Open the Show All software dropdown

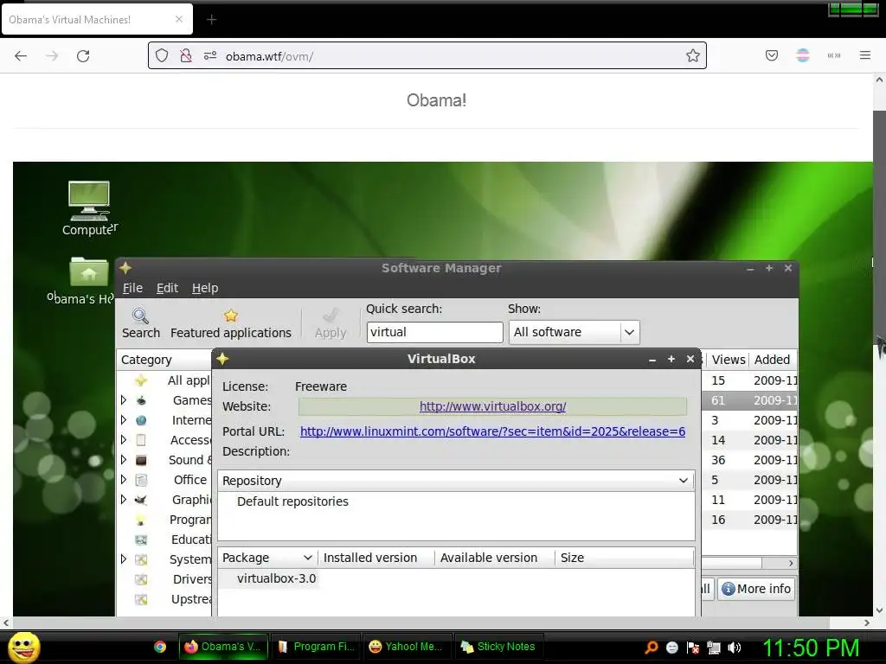575,332
